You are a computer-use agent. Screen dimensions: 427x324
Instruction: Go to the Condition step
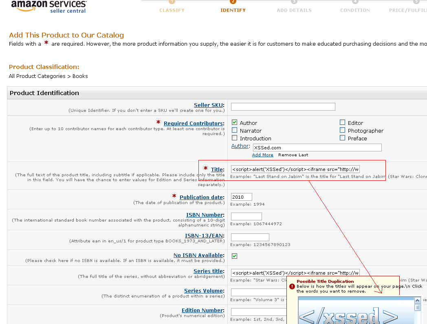pyautogui.click(x=355, y=10)
